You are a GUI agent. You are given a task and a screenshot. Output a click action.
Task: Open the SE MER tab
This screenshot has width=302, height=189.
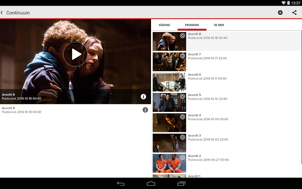(x=219, y=25)
